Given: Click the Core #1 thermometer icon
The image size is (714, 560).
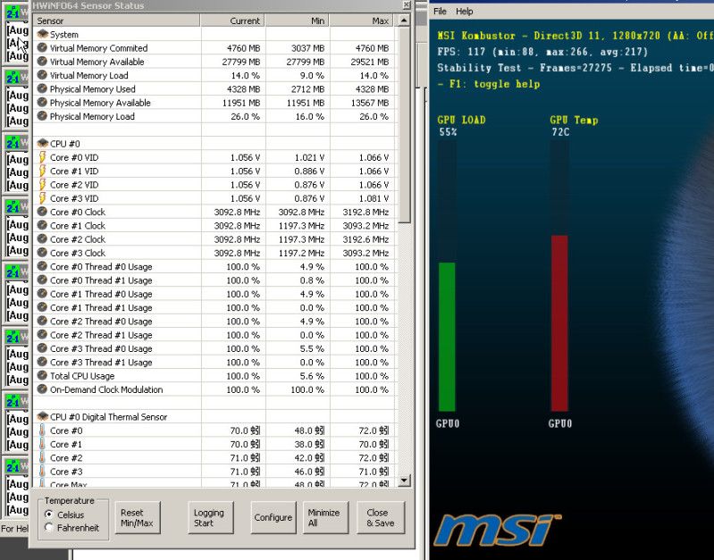Looking at the screenshot, I should click(42, 444).
